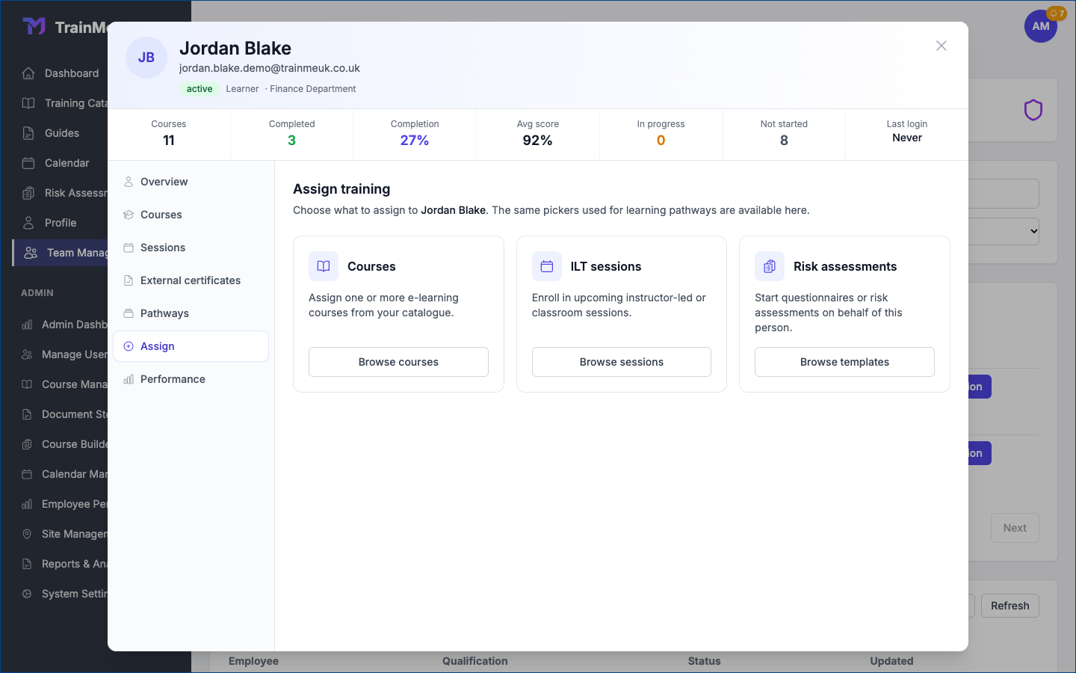Click the Status column header in background table
Viewport: 1076px width, 673px height.
point(705,661)
